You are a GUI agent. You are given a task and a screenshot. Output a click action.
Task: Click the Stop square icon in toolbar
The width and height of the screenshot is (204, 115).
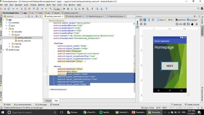point(83,9)
